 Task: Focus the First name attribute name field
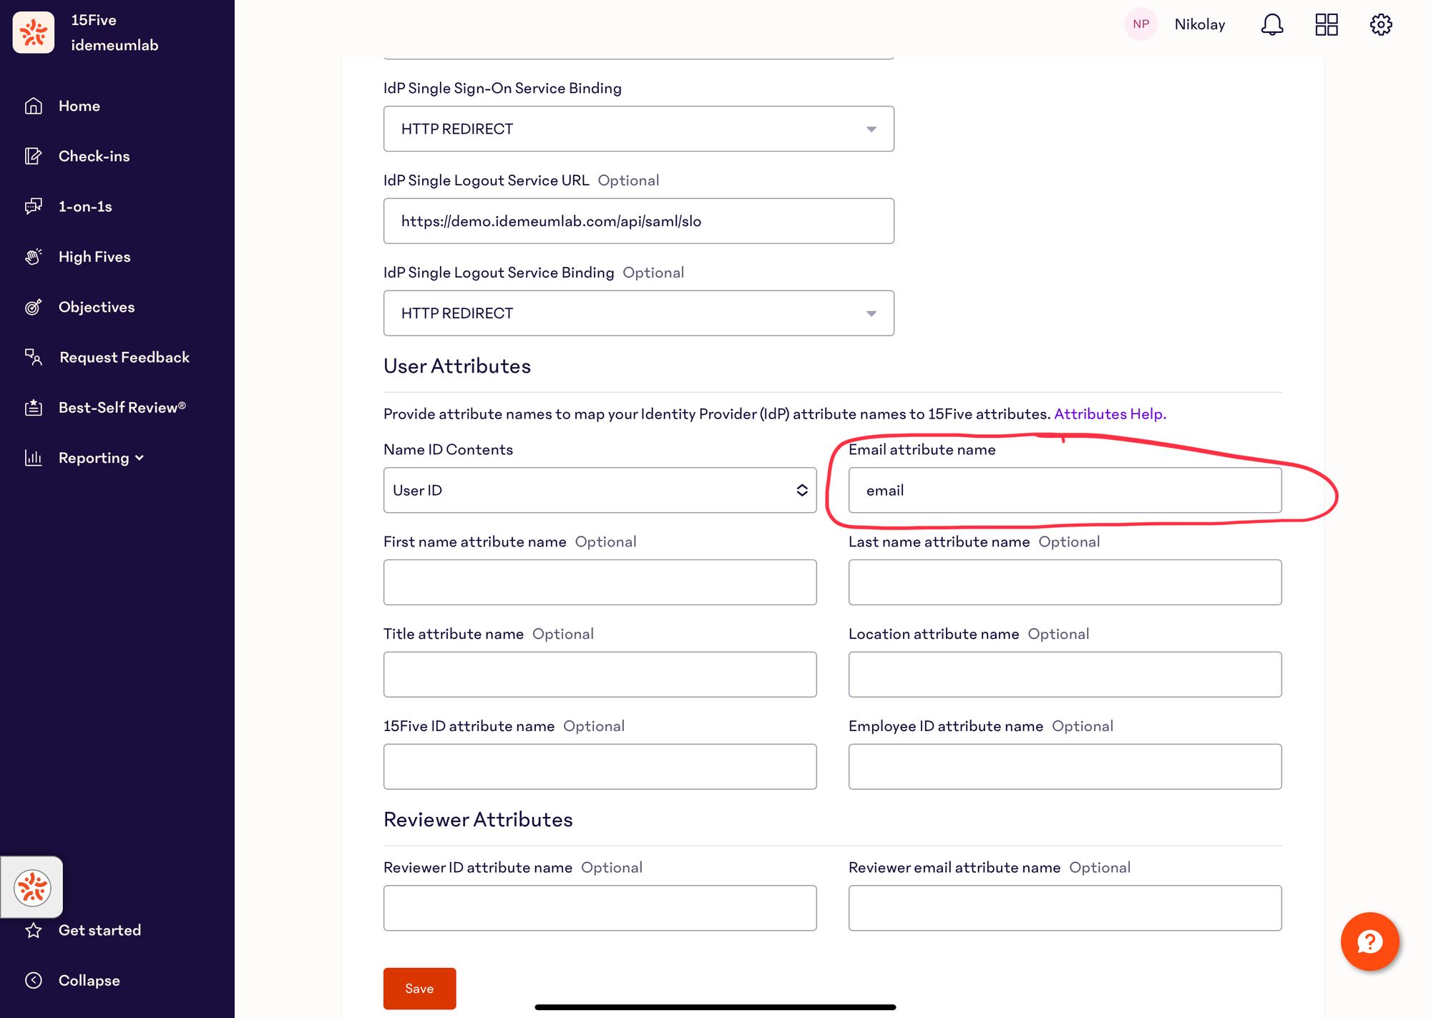600,582
